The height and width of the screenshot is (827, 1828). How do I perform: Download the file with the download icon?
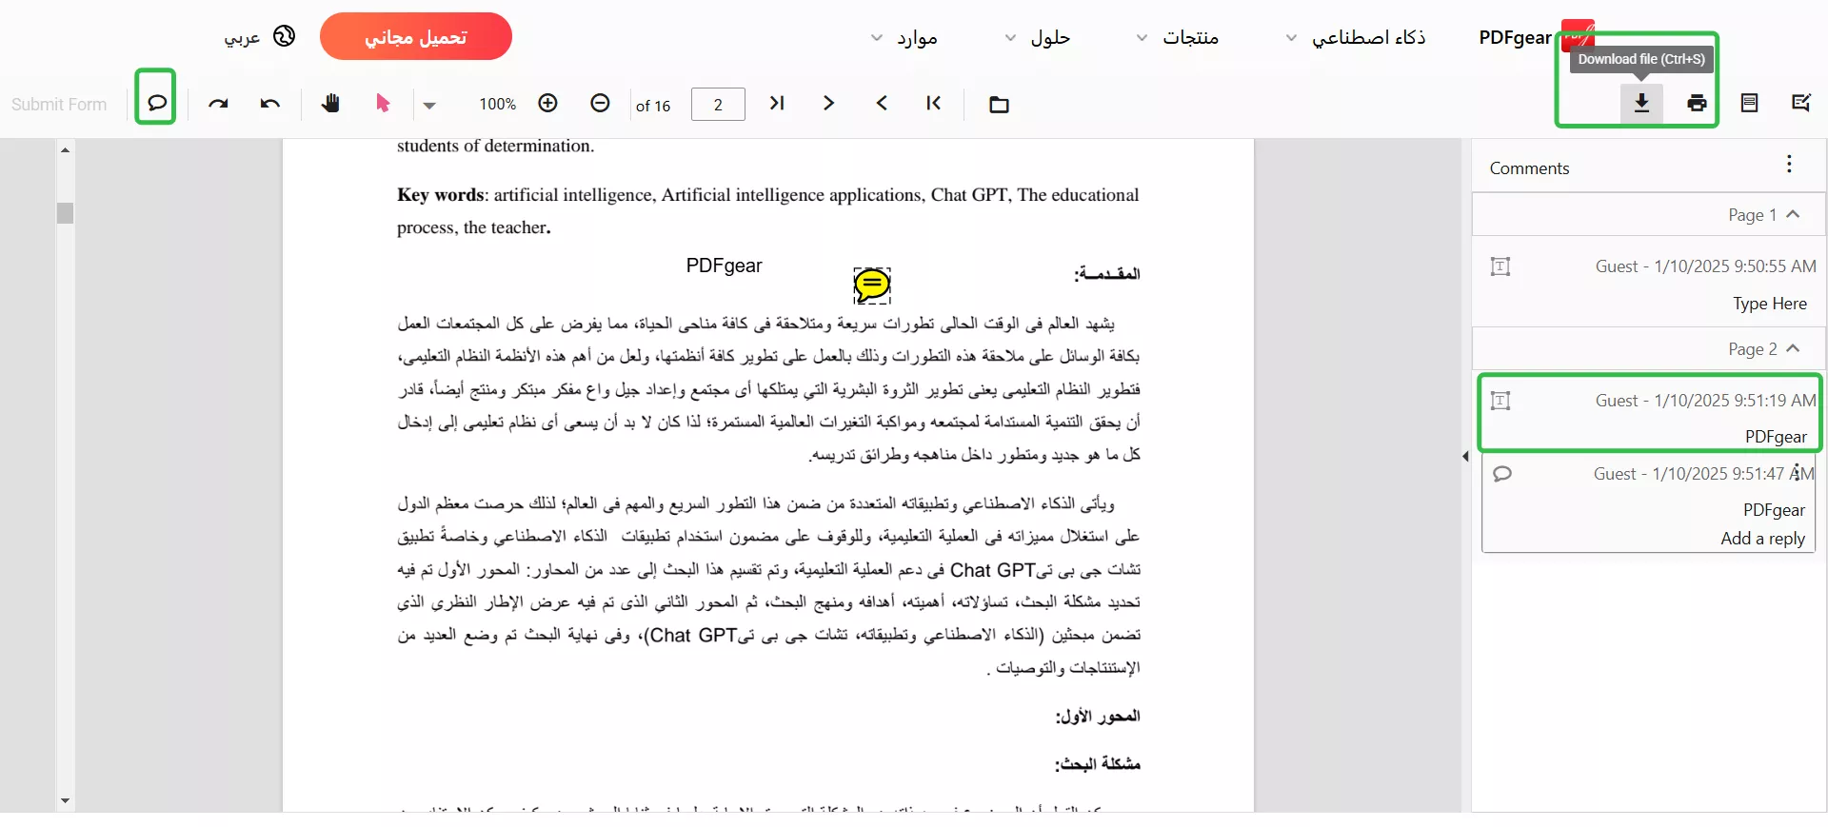(1642, 103)
